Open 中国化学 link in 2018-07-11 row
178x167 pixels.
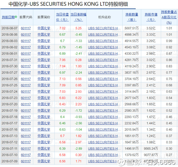[x=44, y=149]
